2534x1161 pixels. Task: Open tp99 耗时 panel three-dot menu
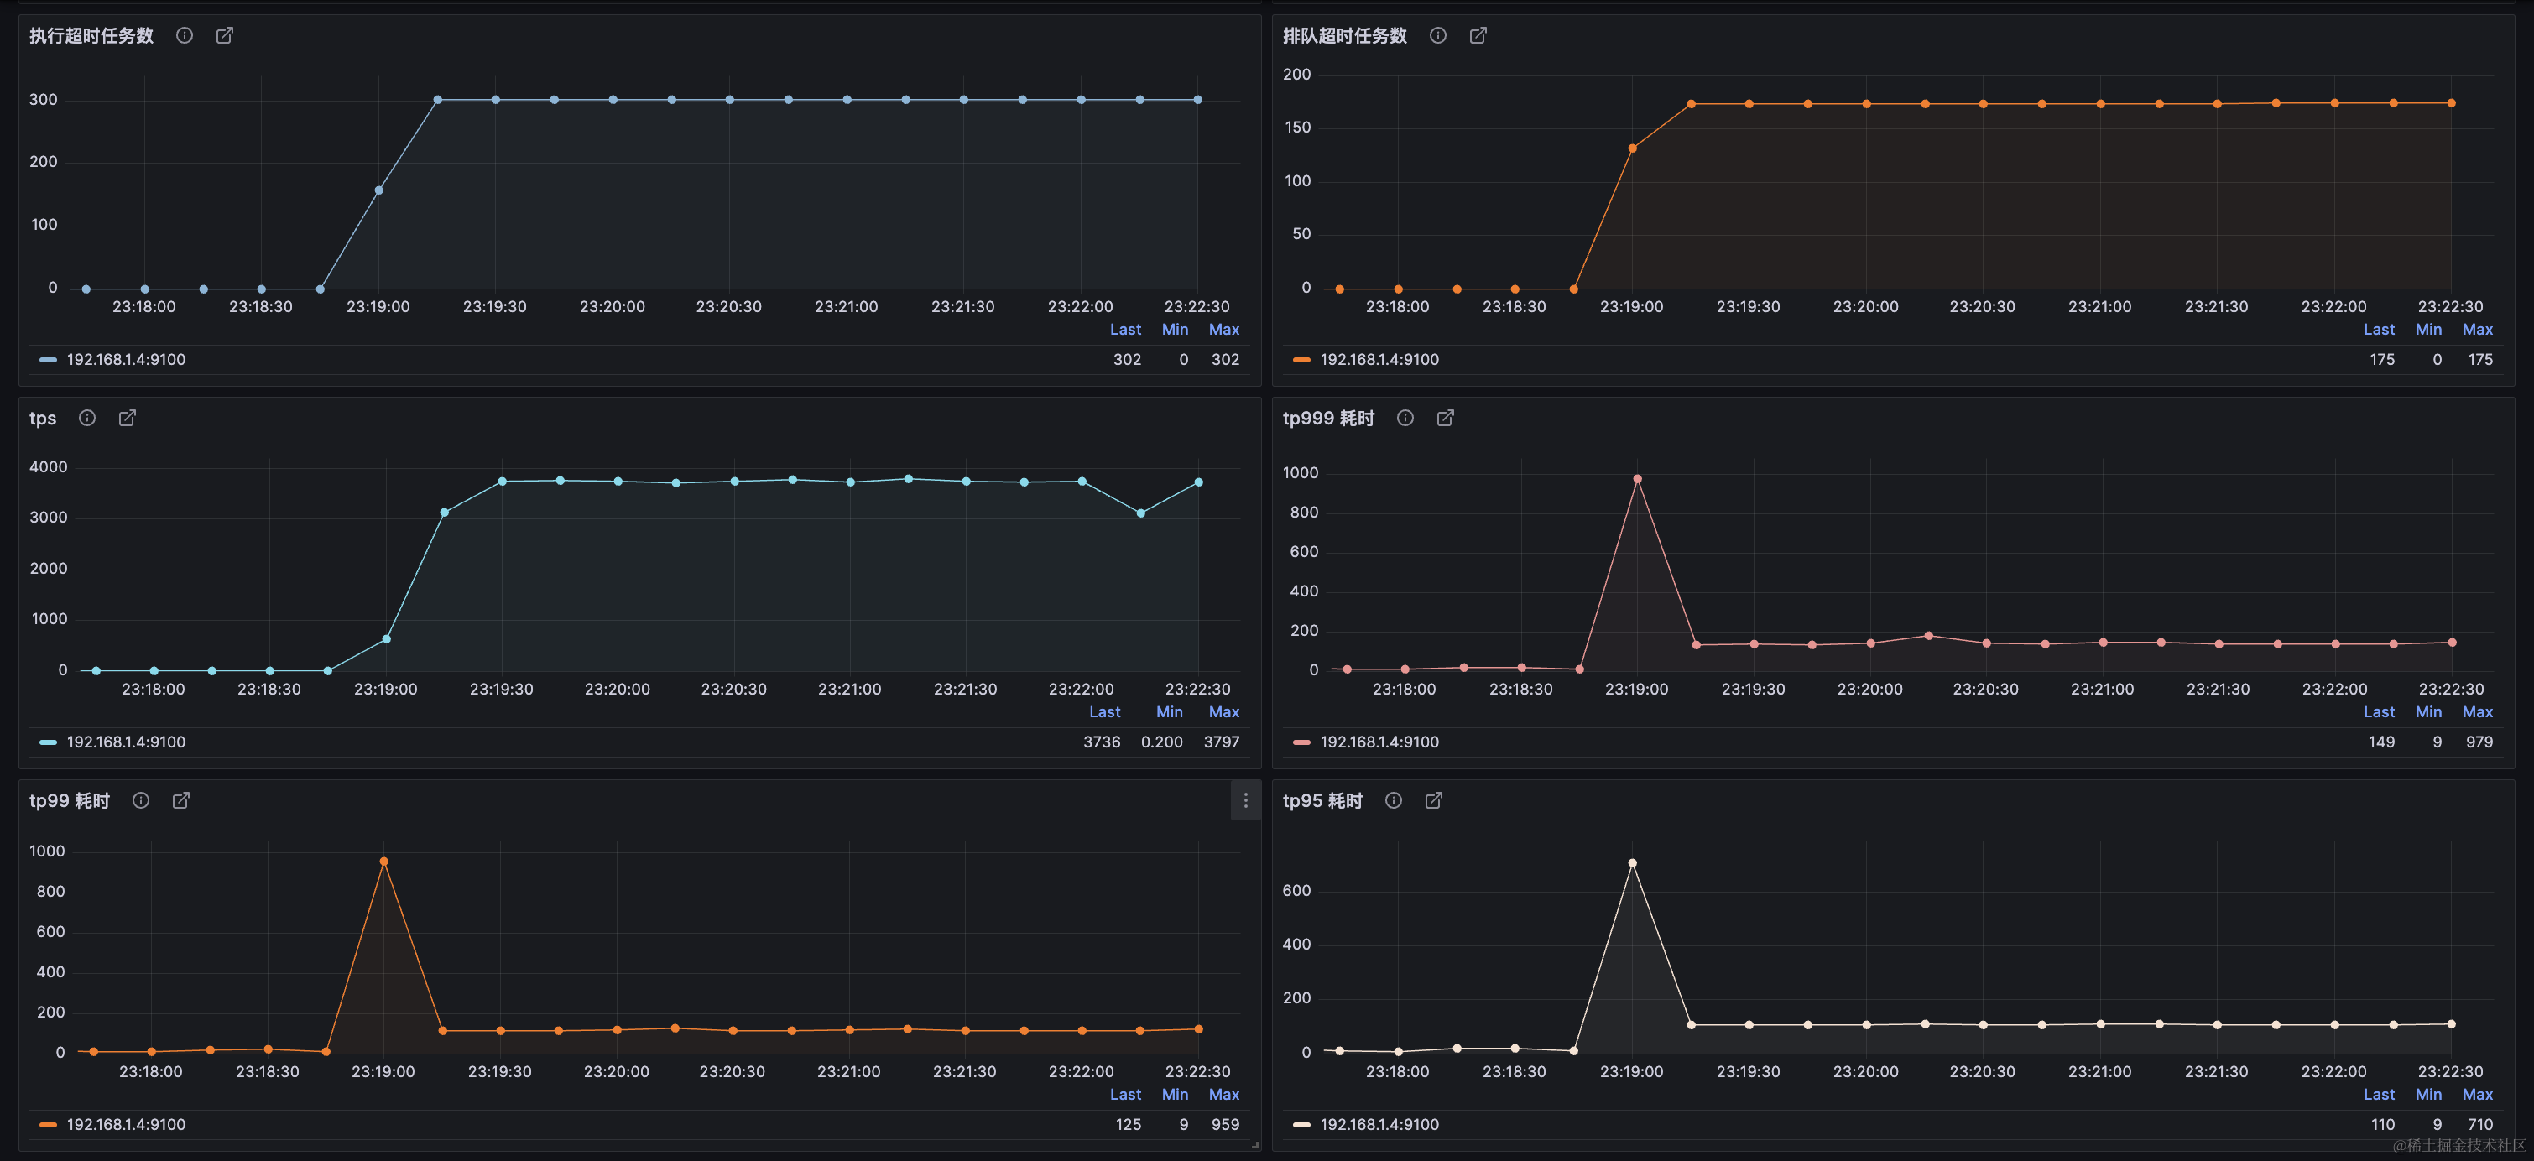[x=1245, y=800]
